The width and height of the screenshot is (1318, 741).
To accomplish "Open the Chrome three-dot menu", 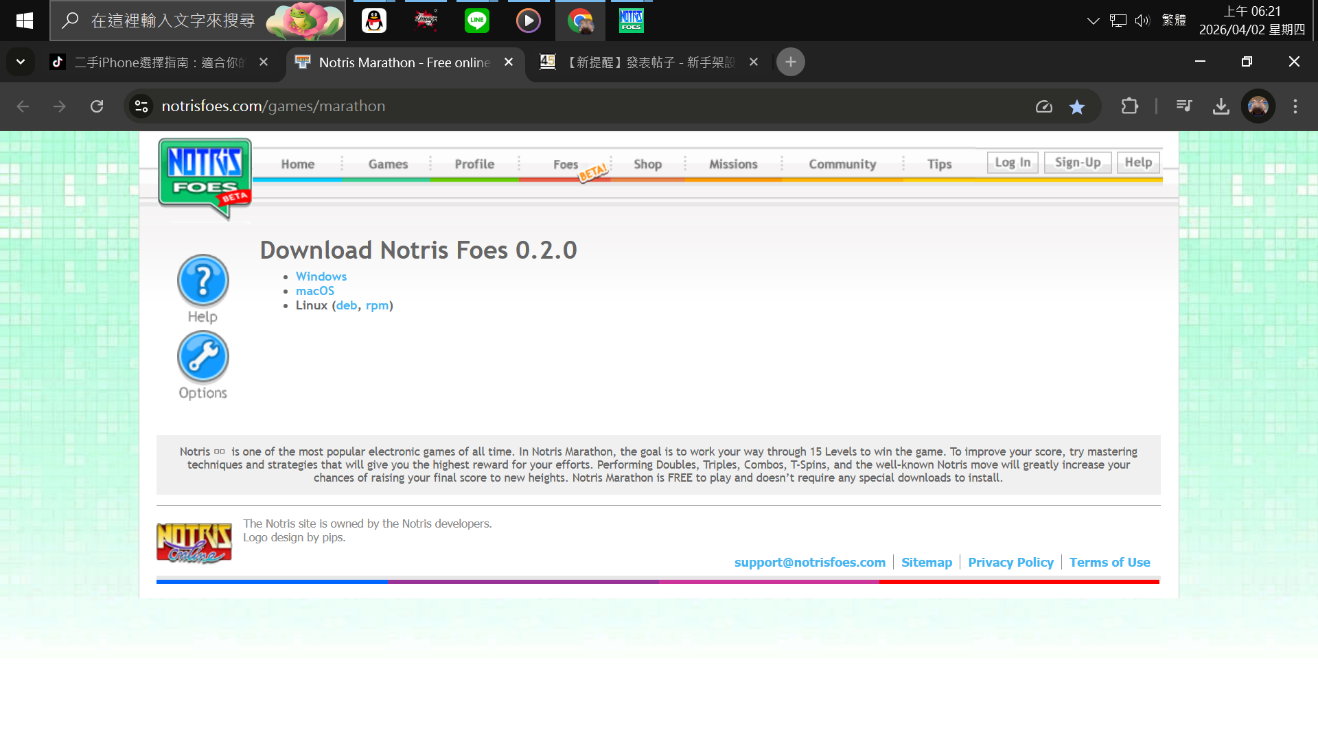I will tap(1295, 106).
